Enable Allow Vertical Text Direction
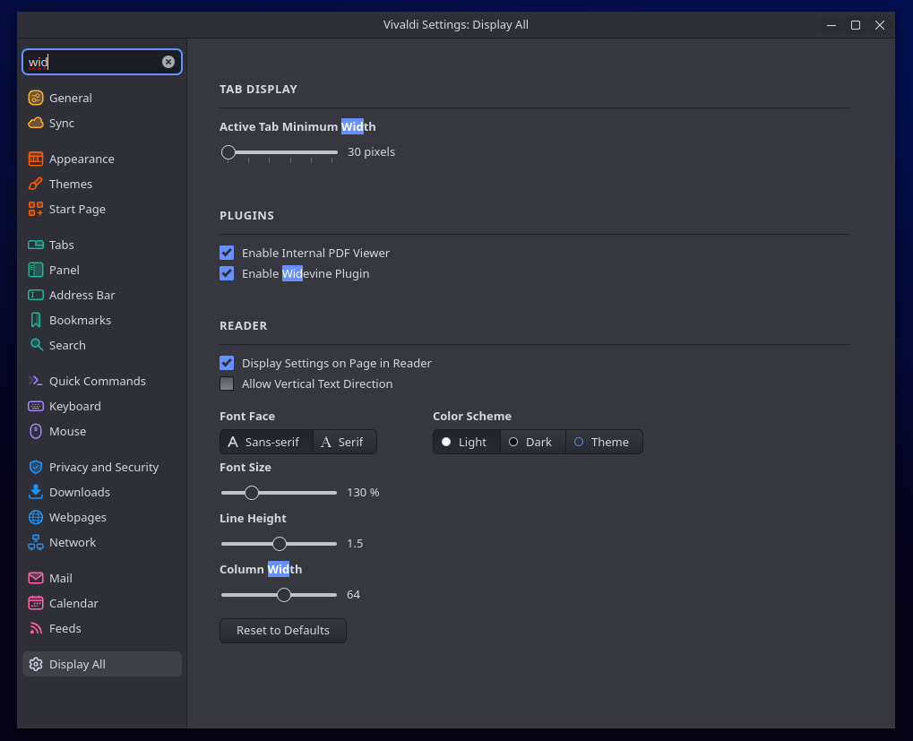The height and width of the screenshot is (741, 913). point(227,384)
